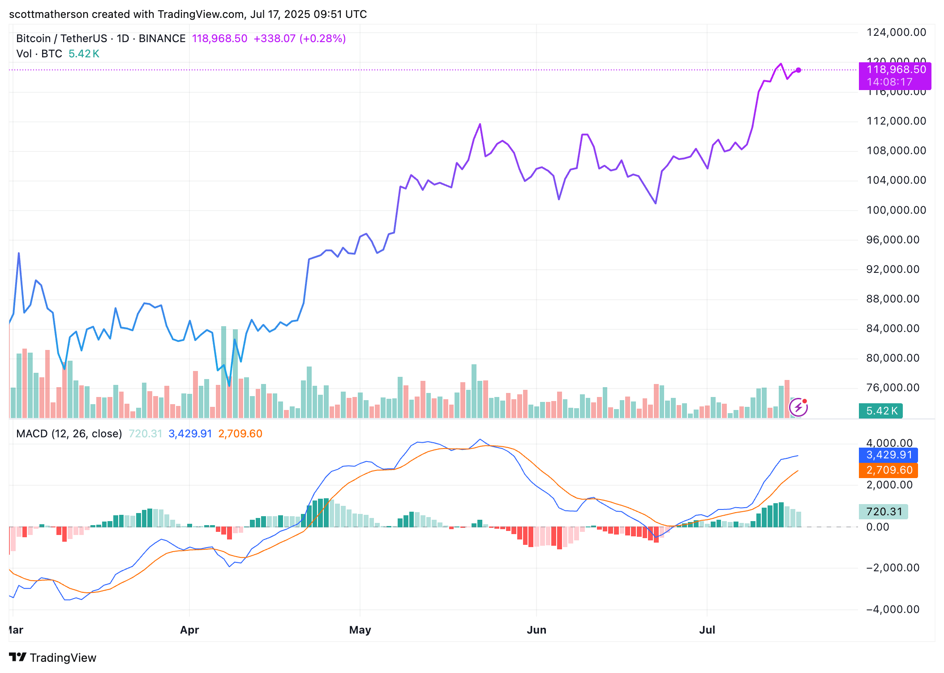Viewport: 944px width, 673px height.
Task: Click the 100,000.00 price axis label
Action: point(896,210)
